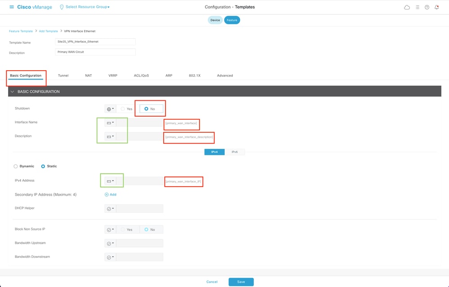
Task: Switch to Feature templates pill
Action: tap(232, 20)
